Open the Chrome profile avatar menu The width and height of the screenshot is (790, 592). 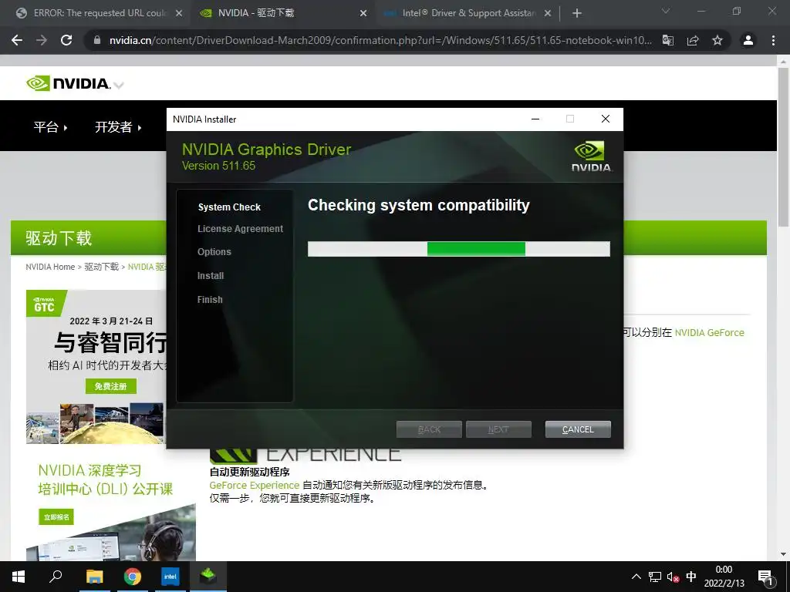748,40
